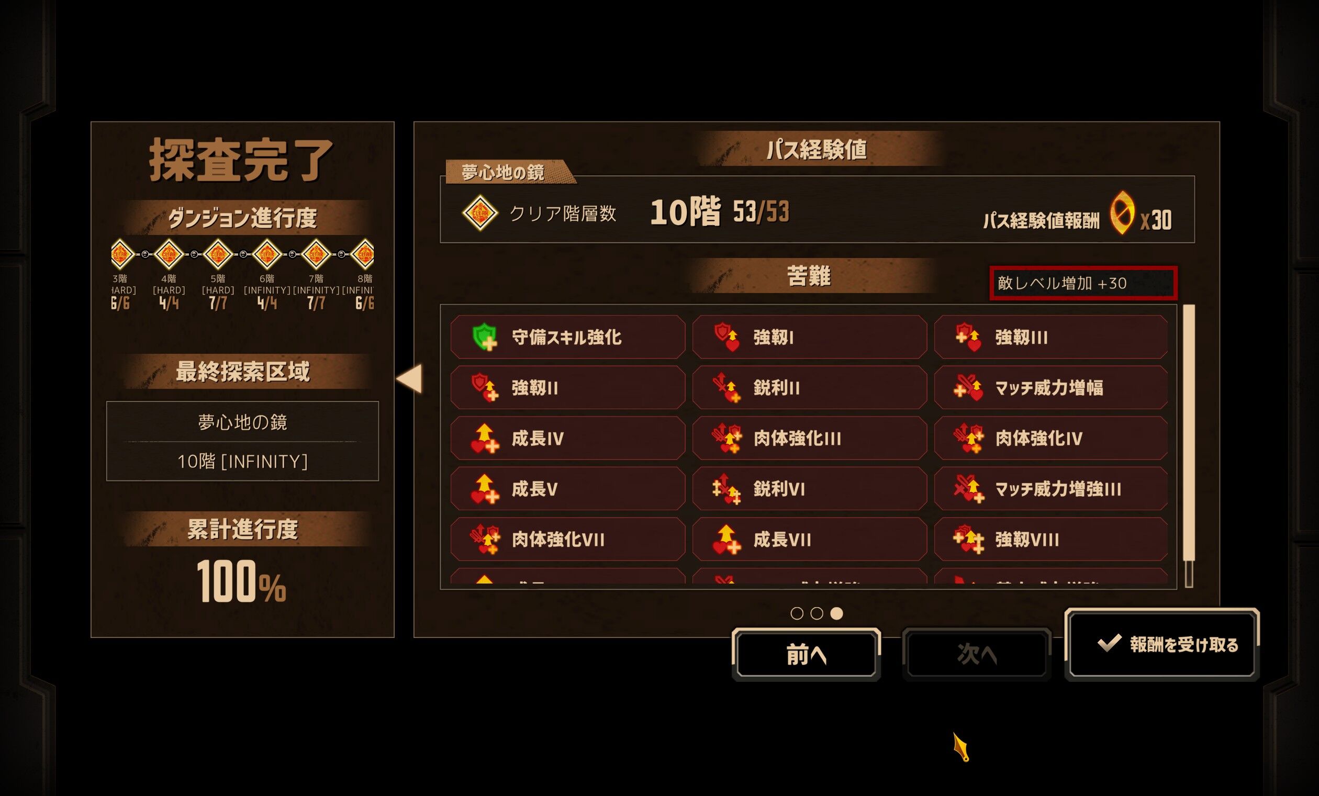Click the pass experience reward flame icon

click(1122, 212)
